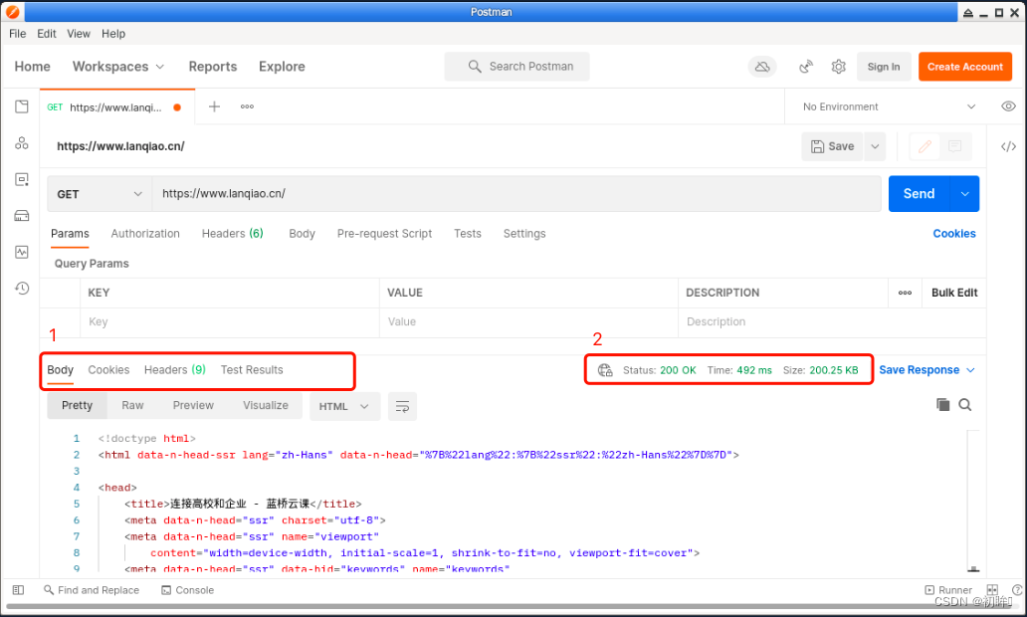The height and width of the screenshot is (617, 1027).
Task: Open the Help menu
Action: (x=113, y=34)
